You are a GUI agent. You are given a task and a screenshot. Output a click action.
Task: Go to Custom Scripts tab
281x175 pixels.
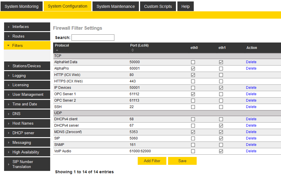[158, 6]
